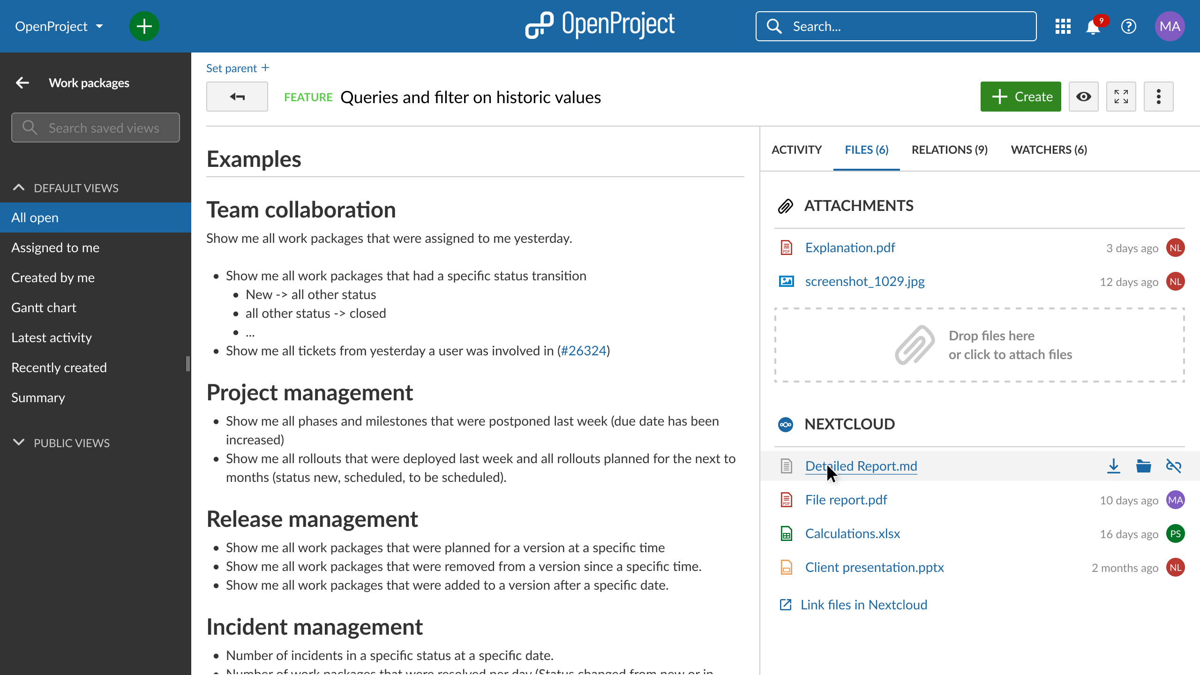
Task: Switch to the ACTIVITY tab
Action: (x=797, y=149)
